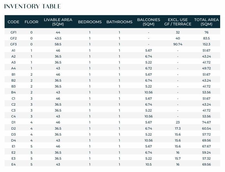Click the BATHROOMS column header

(x=119, y=22)
